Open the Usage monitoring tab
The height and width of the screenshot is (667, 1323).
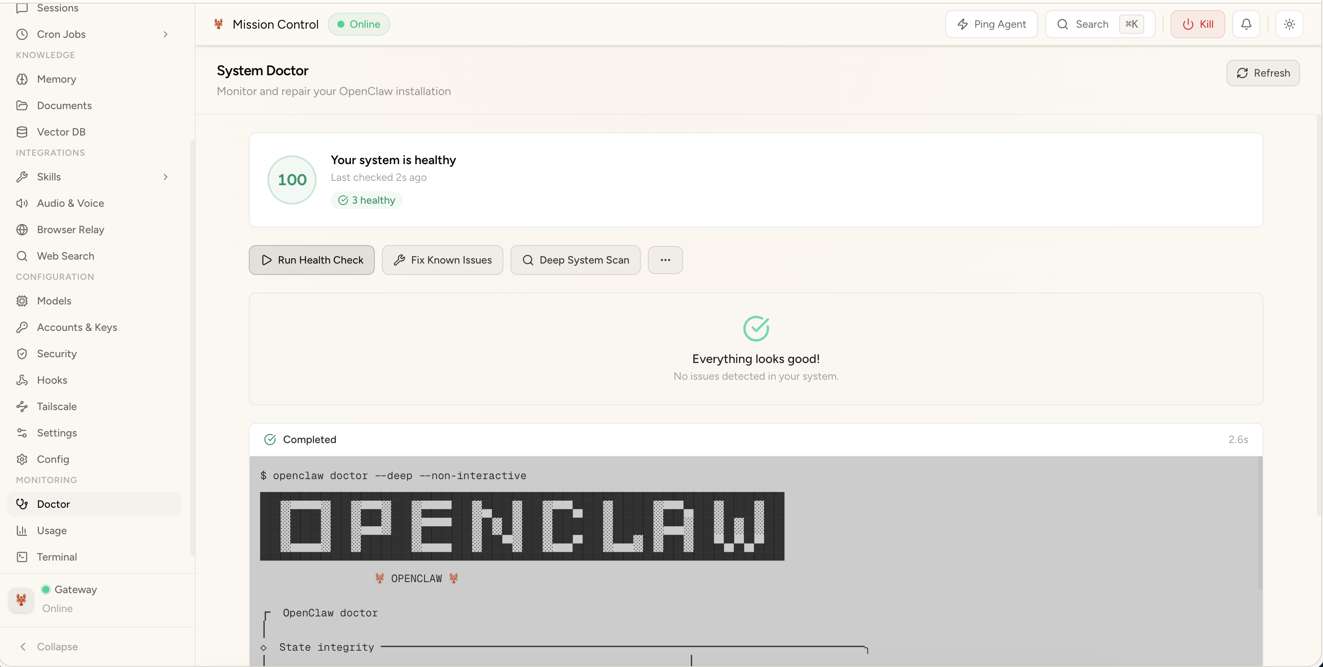52,530
